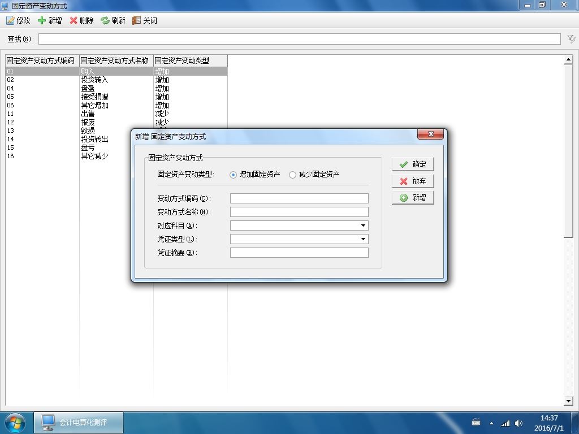Screen dimensions: 579x434
Task: Click the 修改 edit toolbar icon
Action: [x=10, y=20]
